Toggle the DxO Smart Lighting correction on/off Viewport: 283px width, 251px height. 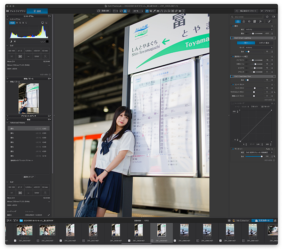coord(232,37)
